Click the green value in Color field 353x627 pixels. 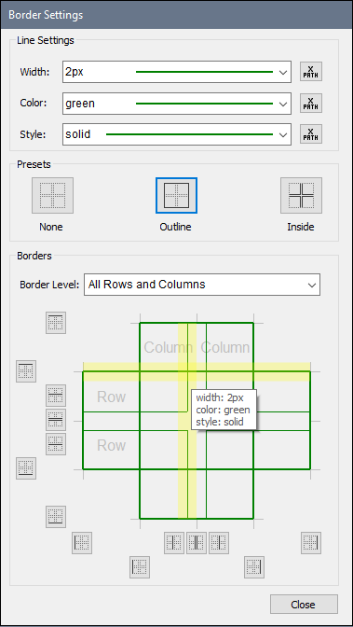coord(80,104)
